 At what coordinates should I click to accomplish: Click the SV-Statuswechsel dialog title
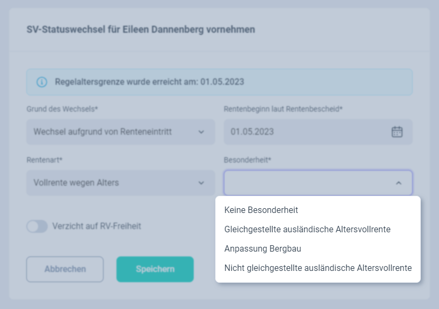click(141, 30)
